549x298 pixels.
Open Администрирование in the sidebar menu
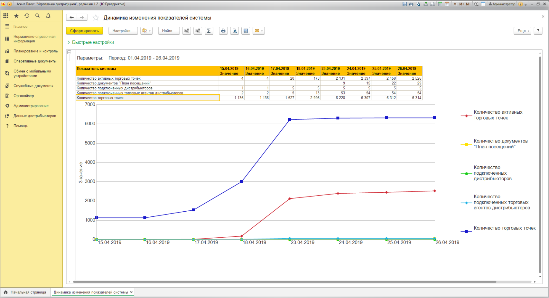coord(31,106)
